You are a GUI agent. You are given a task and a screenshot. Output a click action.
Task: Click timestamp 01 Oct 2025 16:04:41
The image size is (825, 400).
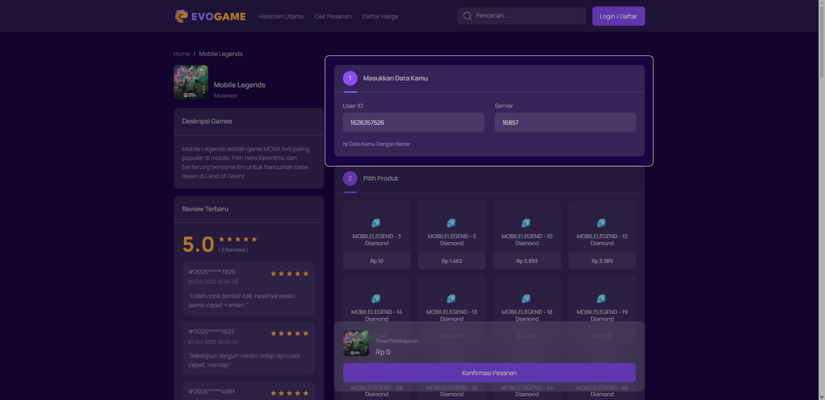(213, 342)
